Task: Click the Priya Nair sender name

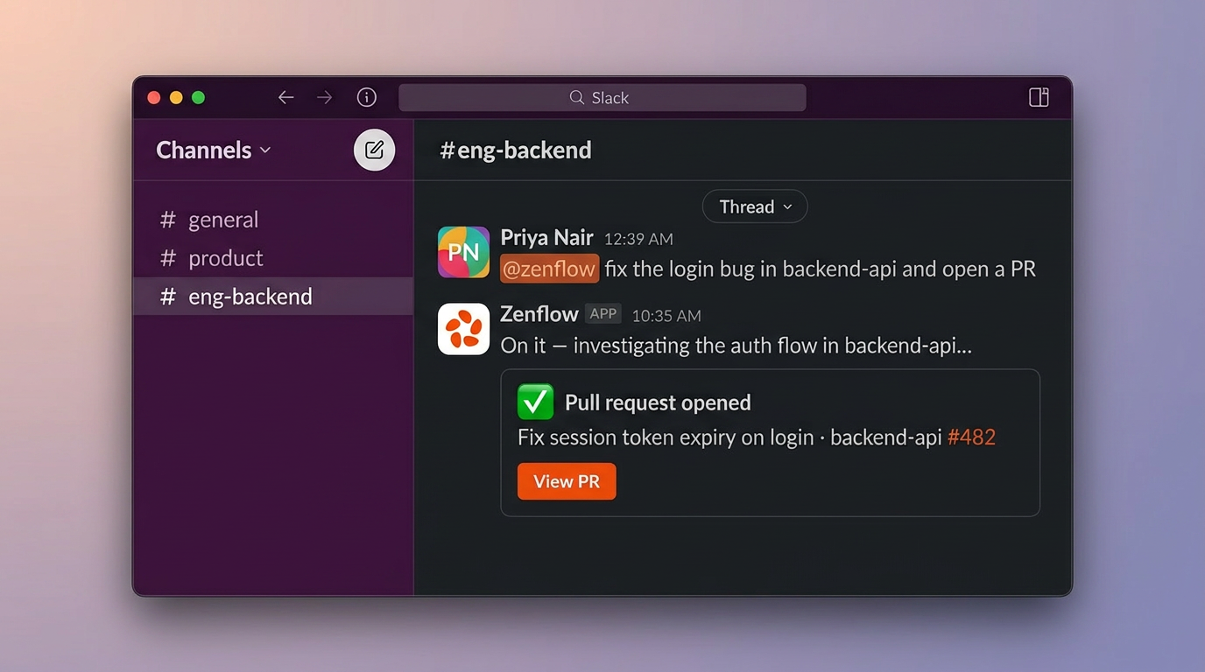Action: [x=546, y=237]
